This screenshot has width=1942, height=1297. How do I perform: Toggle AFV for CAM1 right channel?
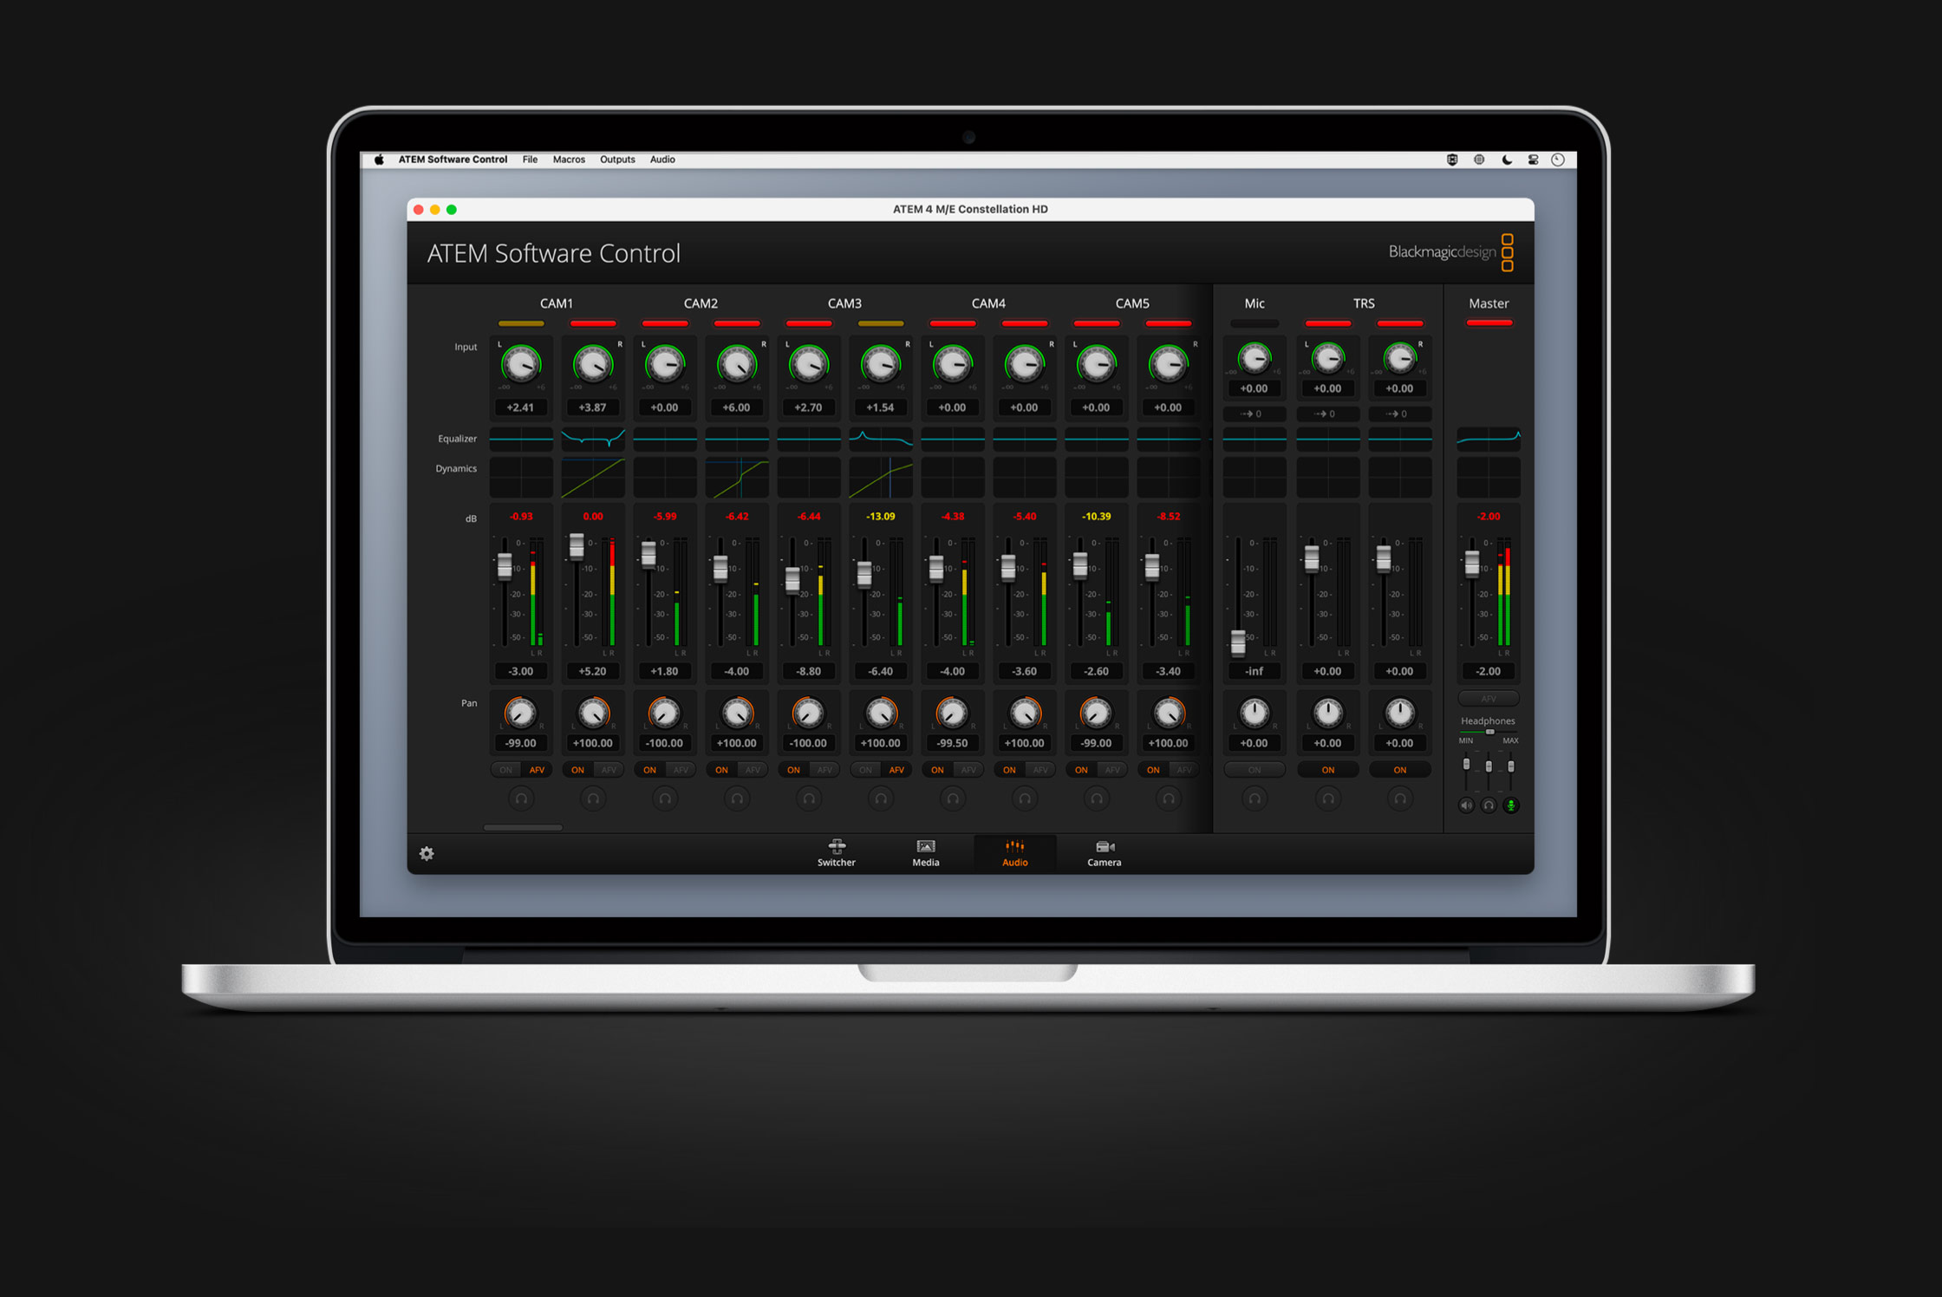pyautogui.click(x=609, y=770)
